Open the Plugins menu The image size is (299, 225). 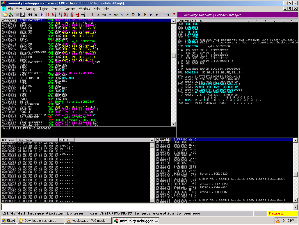tap(43, 9)
